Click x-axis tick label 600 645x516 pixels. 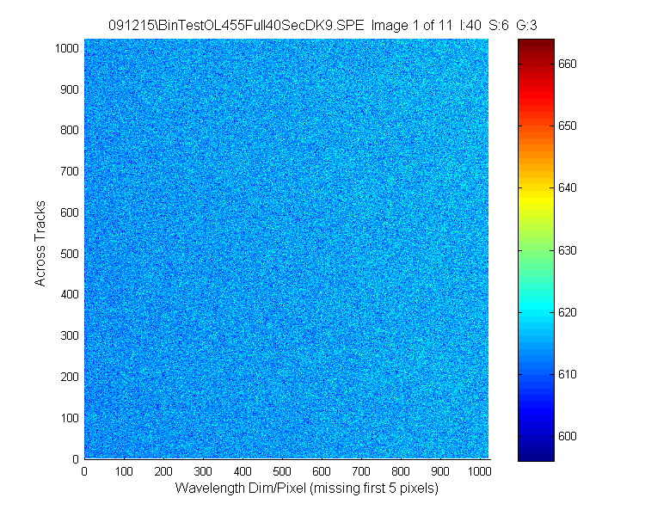322,471
